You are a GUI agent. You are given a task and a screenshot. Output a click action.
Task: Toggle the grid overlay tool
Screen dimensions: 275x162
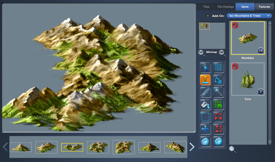(218, 67)
